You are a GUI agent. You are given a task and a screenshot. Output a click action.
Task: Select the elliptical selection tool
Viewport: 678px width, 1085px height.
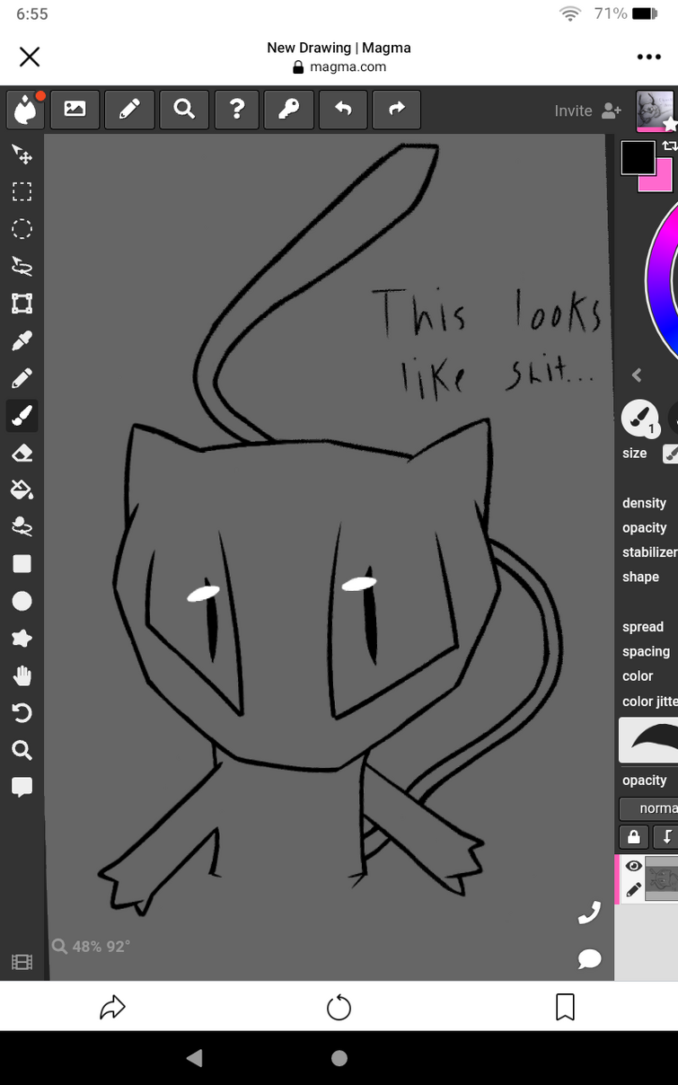point(22,229)
